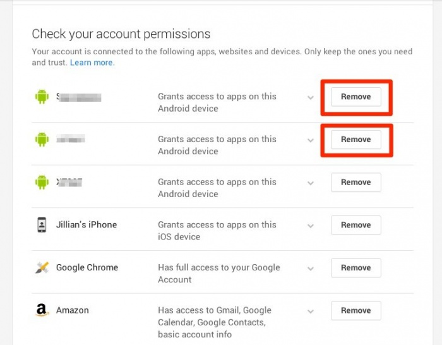Image resolution: width=442 pixels, height=345 pixels.
Task: Expand details for the second Android device
Action: click(x=310, y=140)
